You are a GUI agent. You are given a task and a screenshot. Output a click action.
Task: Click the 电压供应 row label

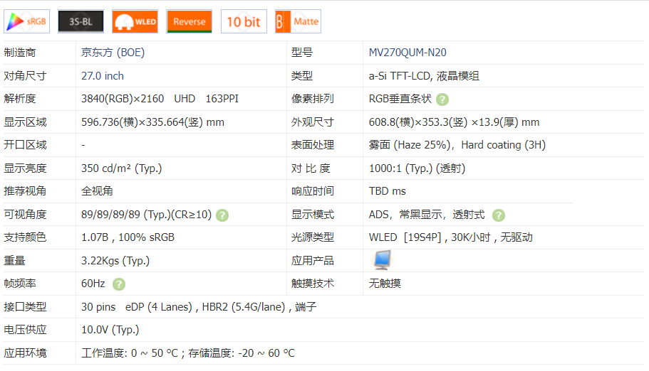25,330
